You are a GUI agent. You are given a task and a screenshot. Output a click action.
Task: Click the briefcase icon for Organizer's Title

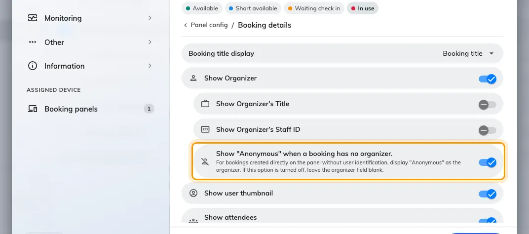tap(205, 104)
